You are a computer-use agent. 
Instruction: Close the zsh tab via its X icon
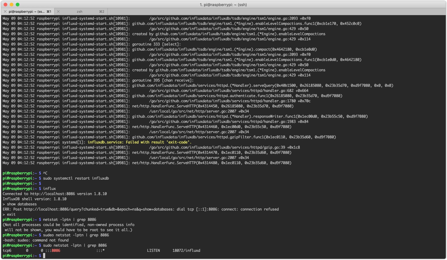click(x=58, y=12)
